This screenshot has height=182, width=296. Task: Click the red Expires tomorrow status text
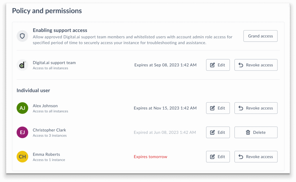pyautogui.click(x=150, y=157)
